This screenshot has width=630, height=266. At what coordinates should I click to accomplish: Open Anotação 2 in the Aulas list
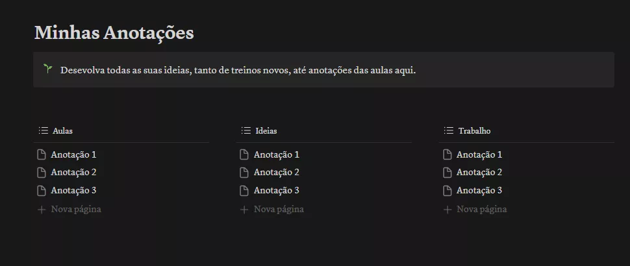(x=73, y=173)
